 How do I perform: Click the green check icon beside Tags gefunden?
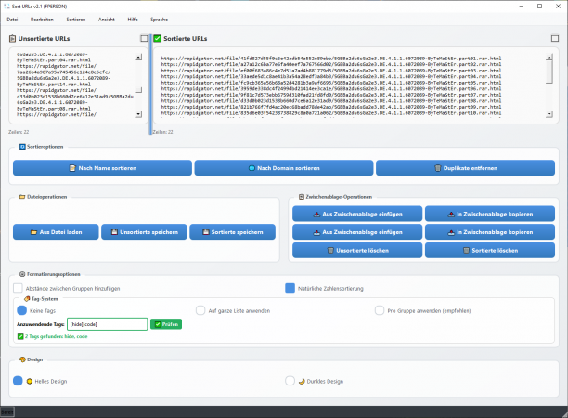point(20,337)
